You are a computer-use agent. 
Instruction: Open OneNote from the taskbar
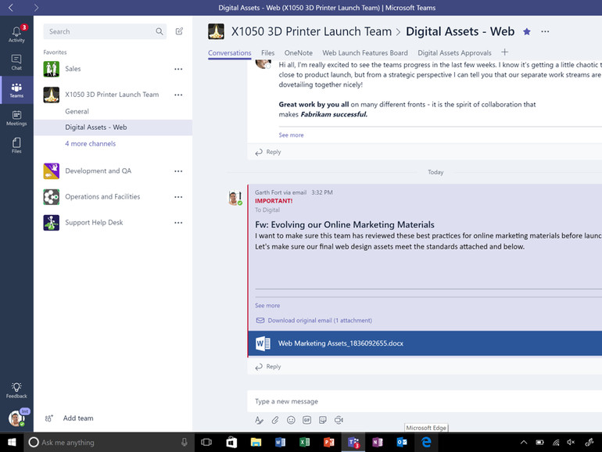point(378,443)
